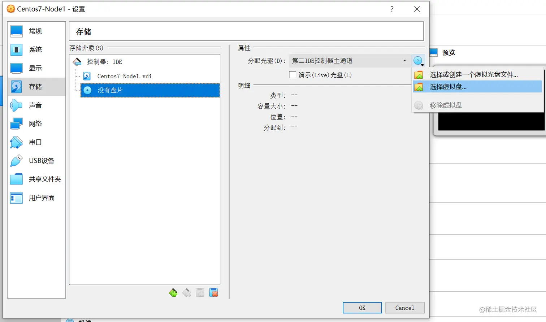Click the hard disk icon beside Centos7-Node1.vdi
This screenshot has width=546, height=322.
(x=87, y=76)
